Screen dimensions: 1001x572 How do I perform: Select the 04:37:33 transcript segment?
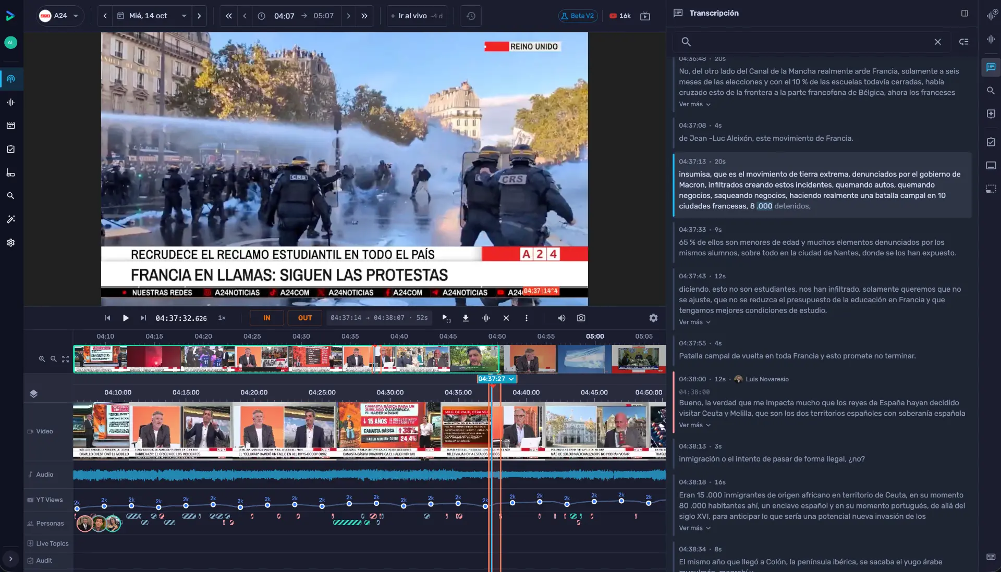pos(822,242)
